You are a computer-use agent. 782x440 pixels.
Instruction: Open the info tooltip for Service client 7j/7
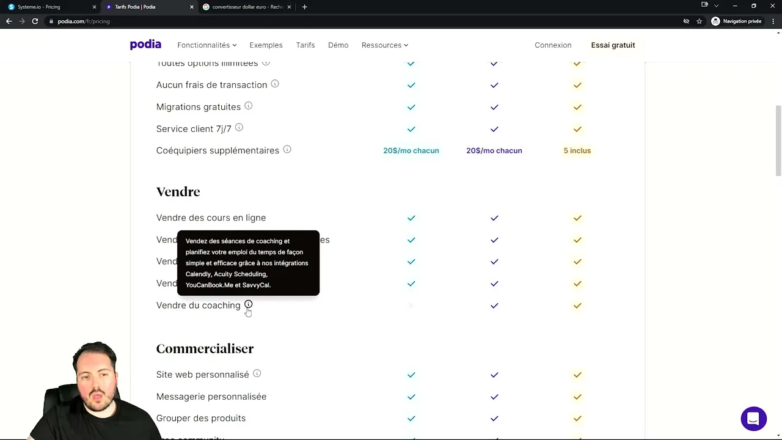point(239,128)
